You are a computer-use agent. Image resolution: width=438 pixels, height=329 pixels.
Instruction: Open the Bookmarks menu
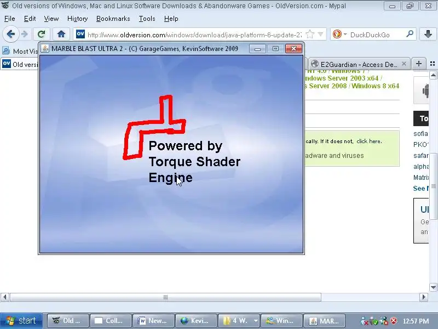[113, 19]
